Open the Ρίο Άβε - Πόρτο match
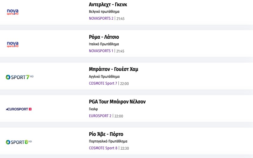Image resolution: width=253 pixels, height=158 pixels. [106, 134]
